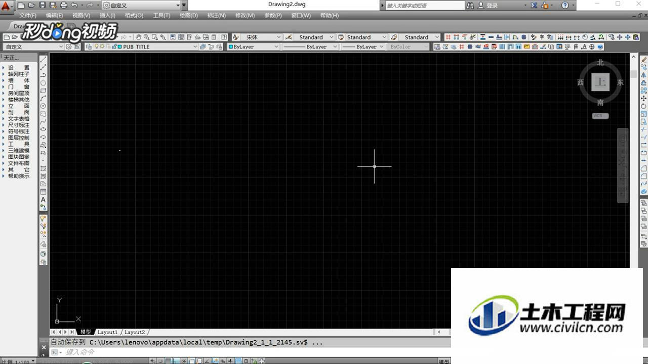This screenshot has height=364, width=648.
Task: Click the ViewCube 北 direction label
Action: click(x=600, y=63)
